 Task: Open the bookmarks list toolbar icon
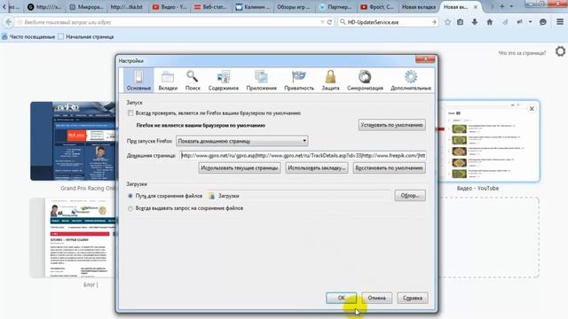[460, 22]
